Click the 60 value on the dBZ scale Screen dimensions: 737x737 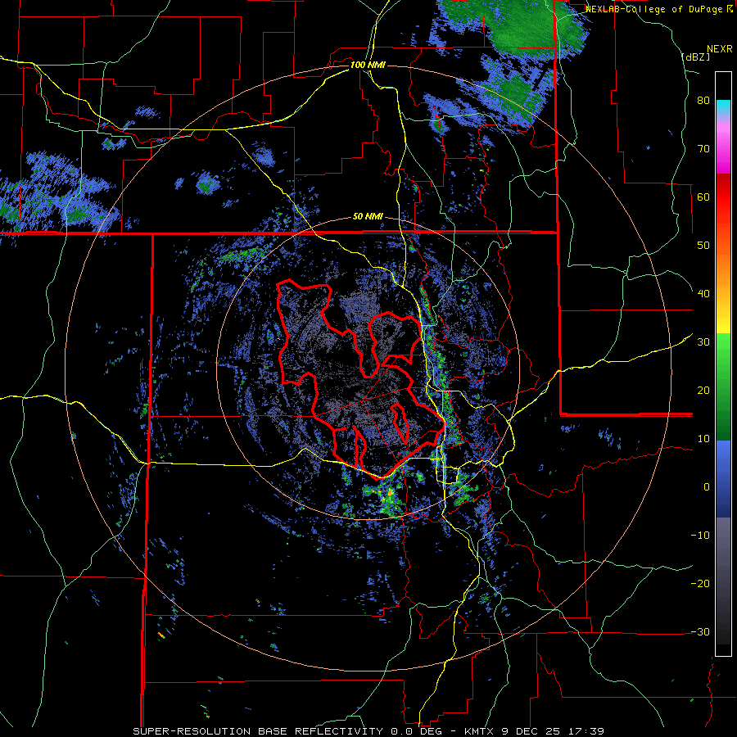[703, 197]
